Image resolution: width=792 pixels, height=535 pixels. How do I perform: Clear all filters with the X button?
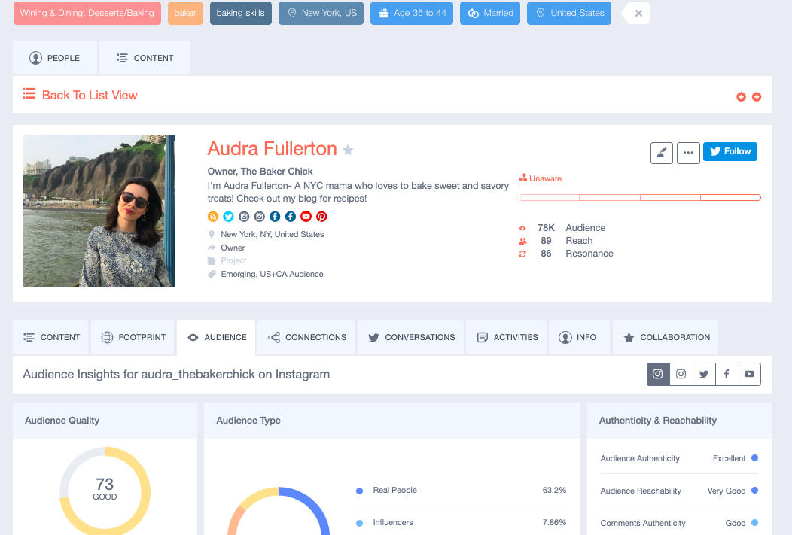click(x=638, y=13)
